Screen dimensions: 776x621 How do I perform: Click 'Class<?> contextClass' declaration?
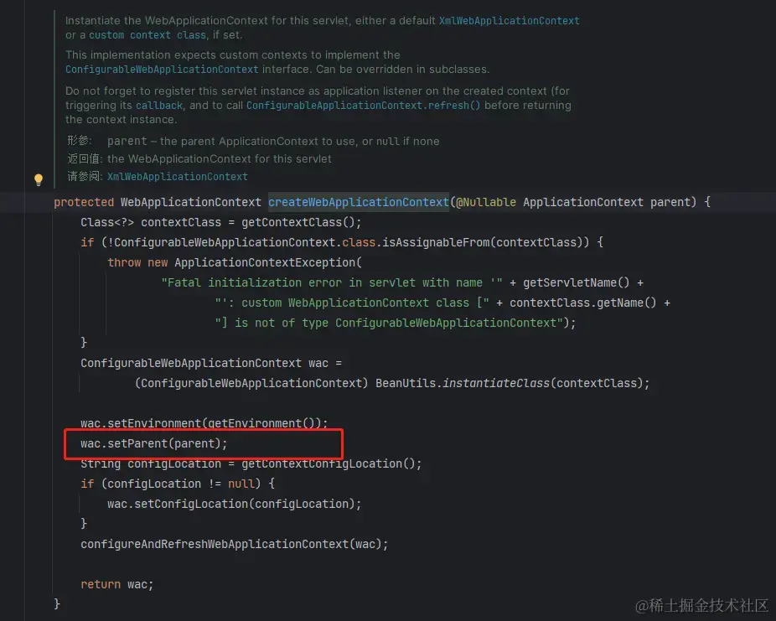pyautogui.click(x=151, y=222)
